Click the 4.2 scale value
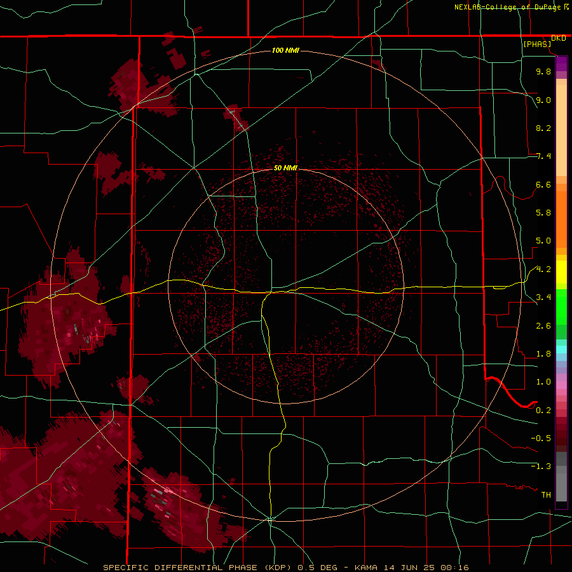The height and width of the screenshot is (572, 572). point(543,269)
